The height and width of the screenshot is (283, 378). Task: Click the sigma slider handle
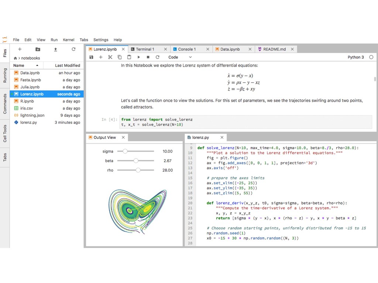pos(125,151)
